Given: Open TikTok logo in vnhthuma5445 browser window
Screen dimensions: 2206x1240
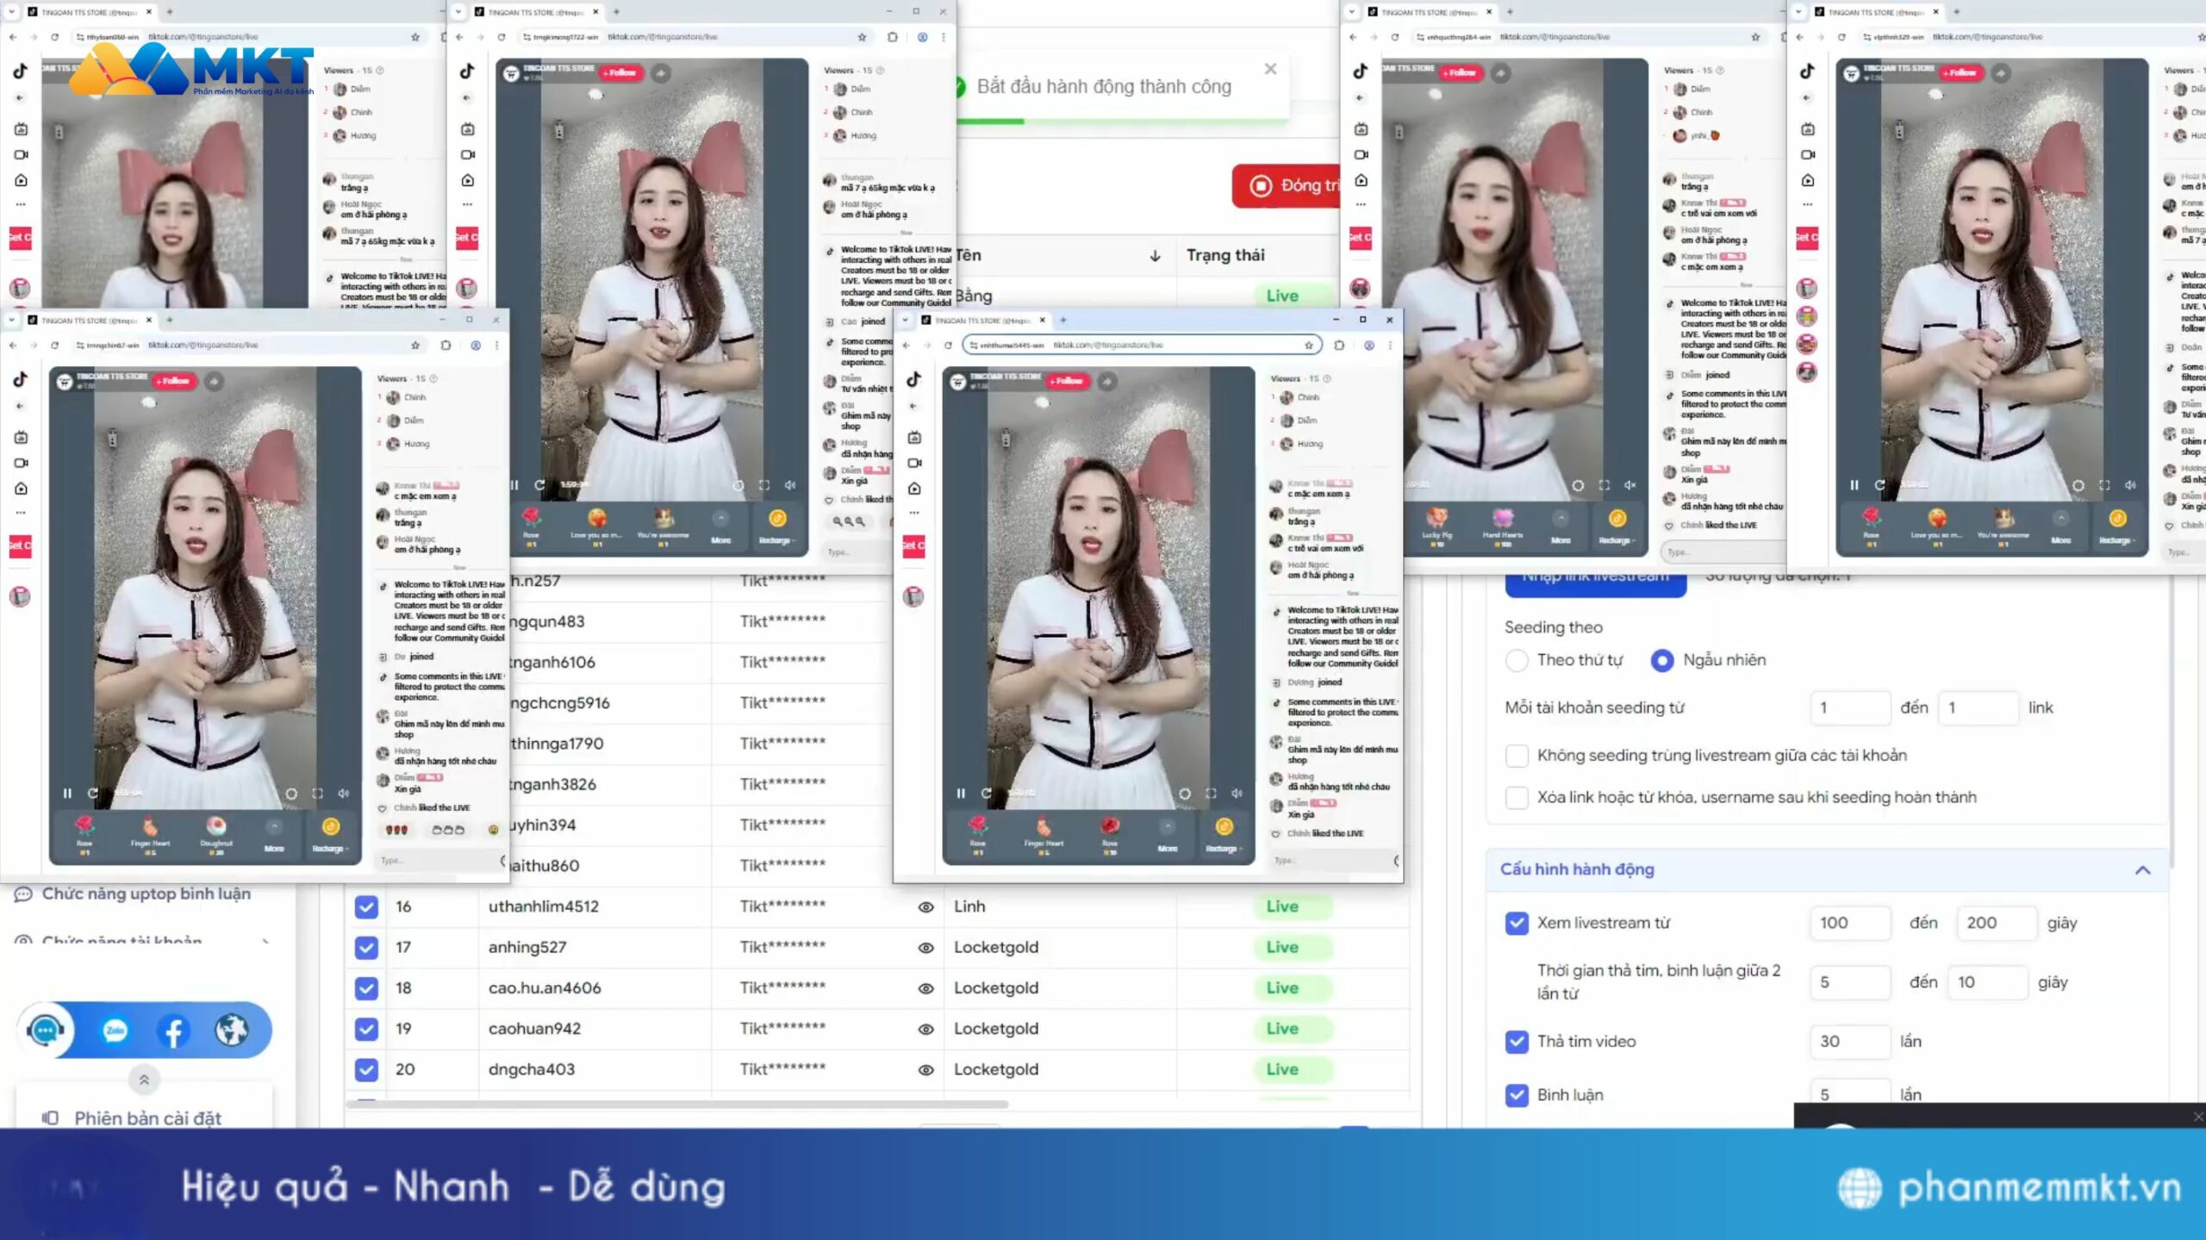Looking at the screenshot, I should (x=914, y=378).
